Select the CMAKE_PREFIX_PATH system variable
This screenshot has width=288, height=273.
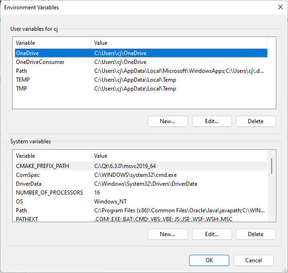click(x=141, y=166)
